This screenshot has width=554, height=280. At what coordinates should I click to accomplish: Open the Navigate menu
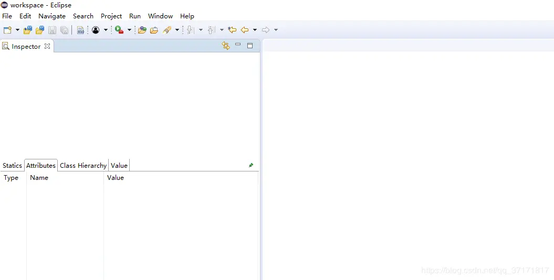tap(52, 16)
